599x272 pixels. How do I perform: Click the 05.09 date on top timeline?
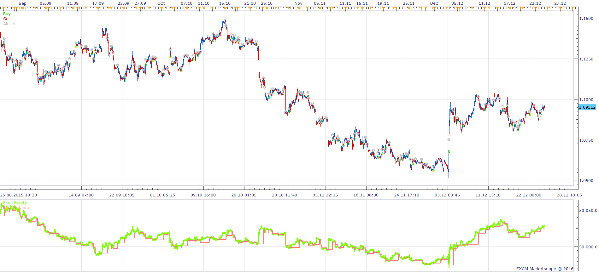pos(46,3)
